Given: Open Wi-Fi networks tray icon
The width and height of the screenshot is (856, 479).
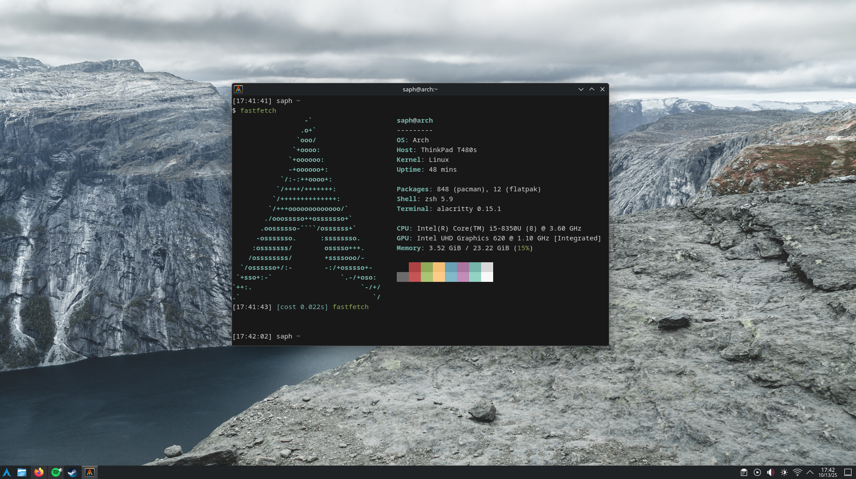Looking at the screenshot, I should (798, 472).
